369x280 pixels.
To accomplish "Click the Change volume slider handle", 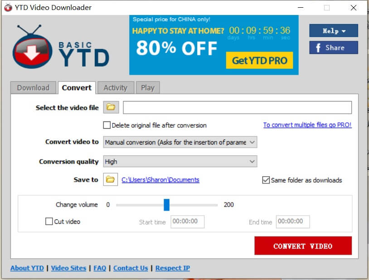I will [167, 205].
